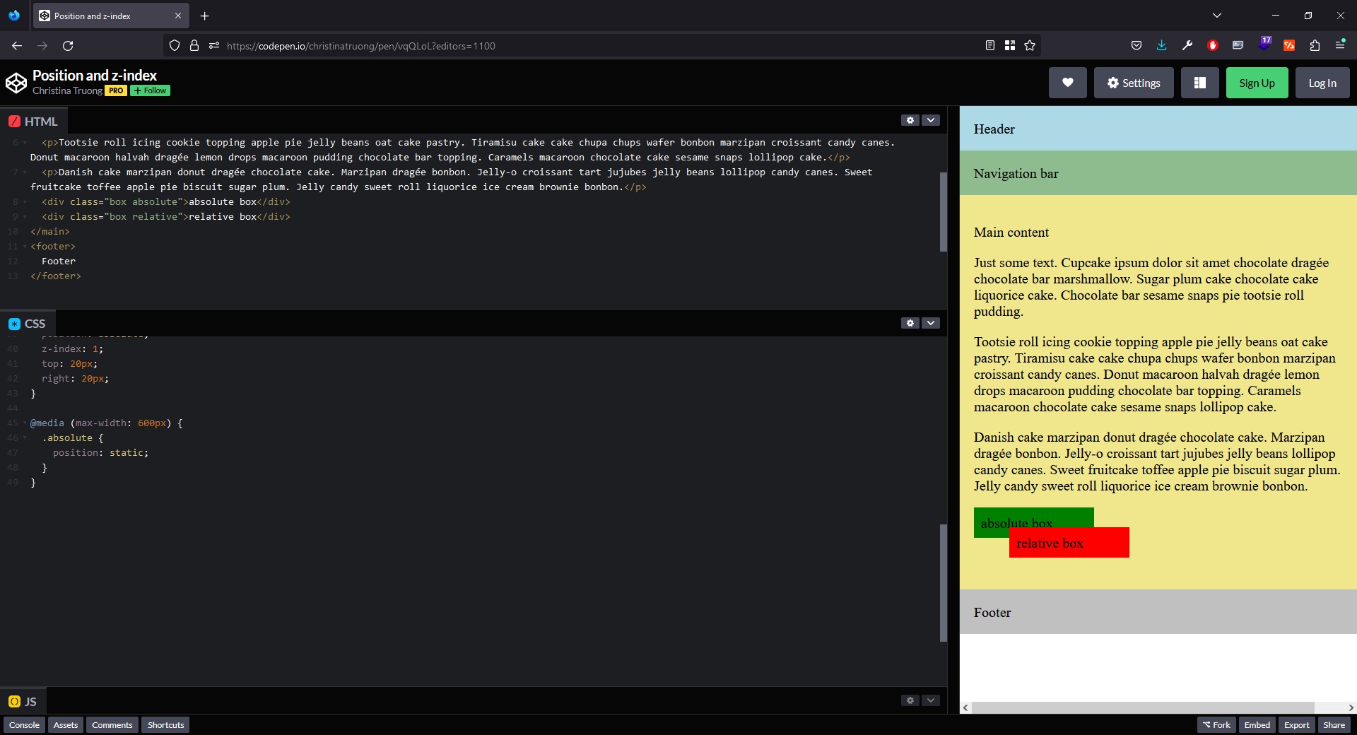Open the Console panel
This screenshot has height=735, width=1357.
point(24,725)
